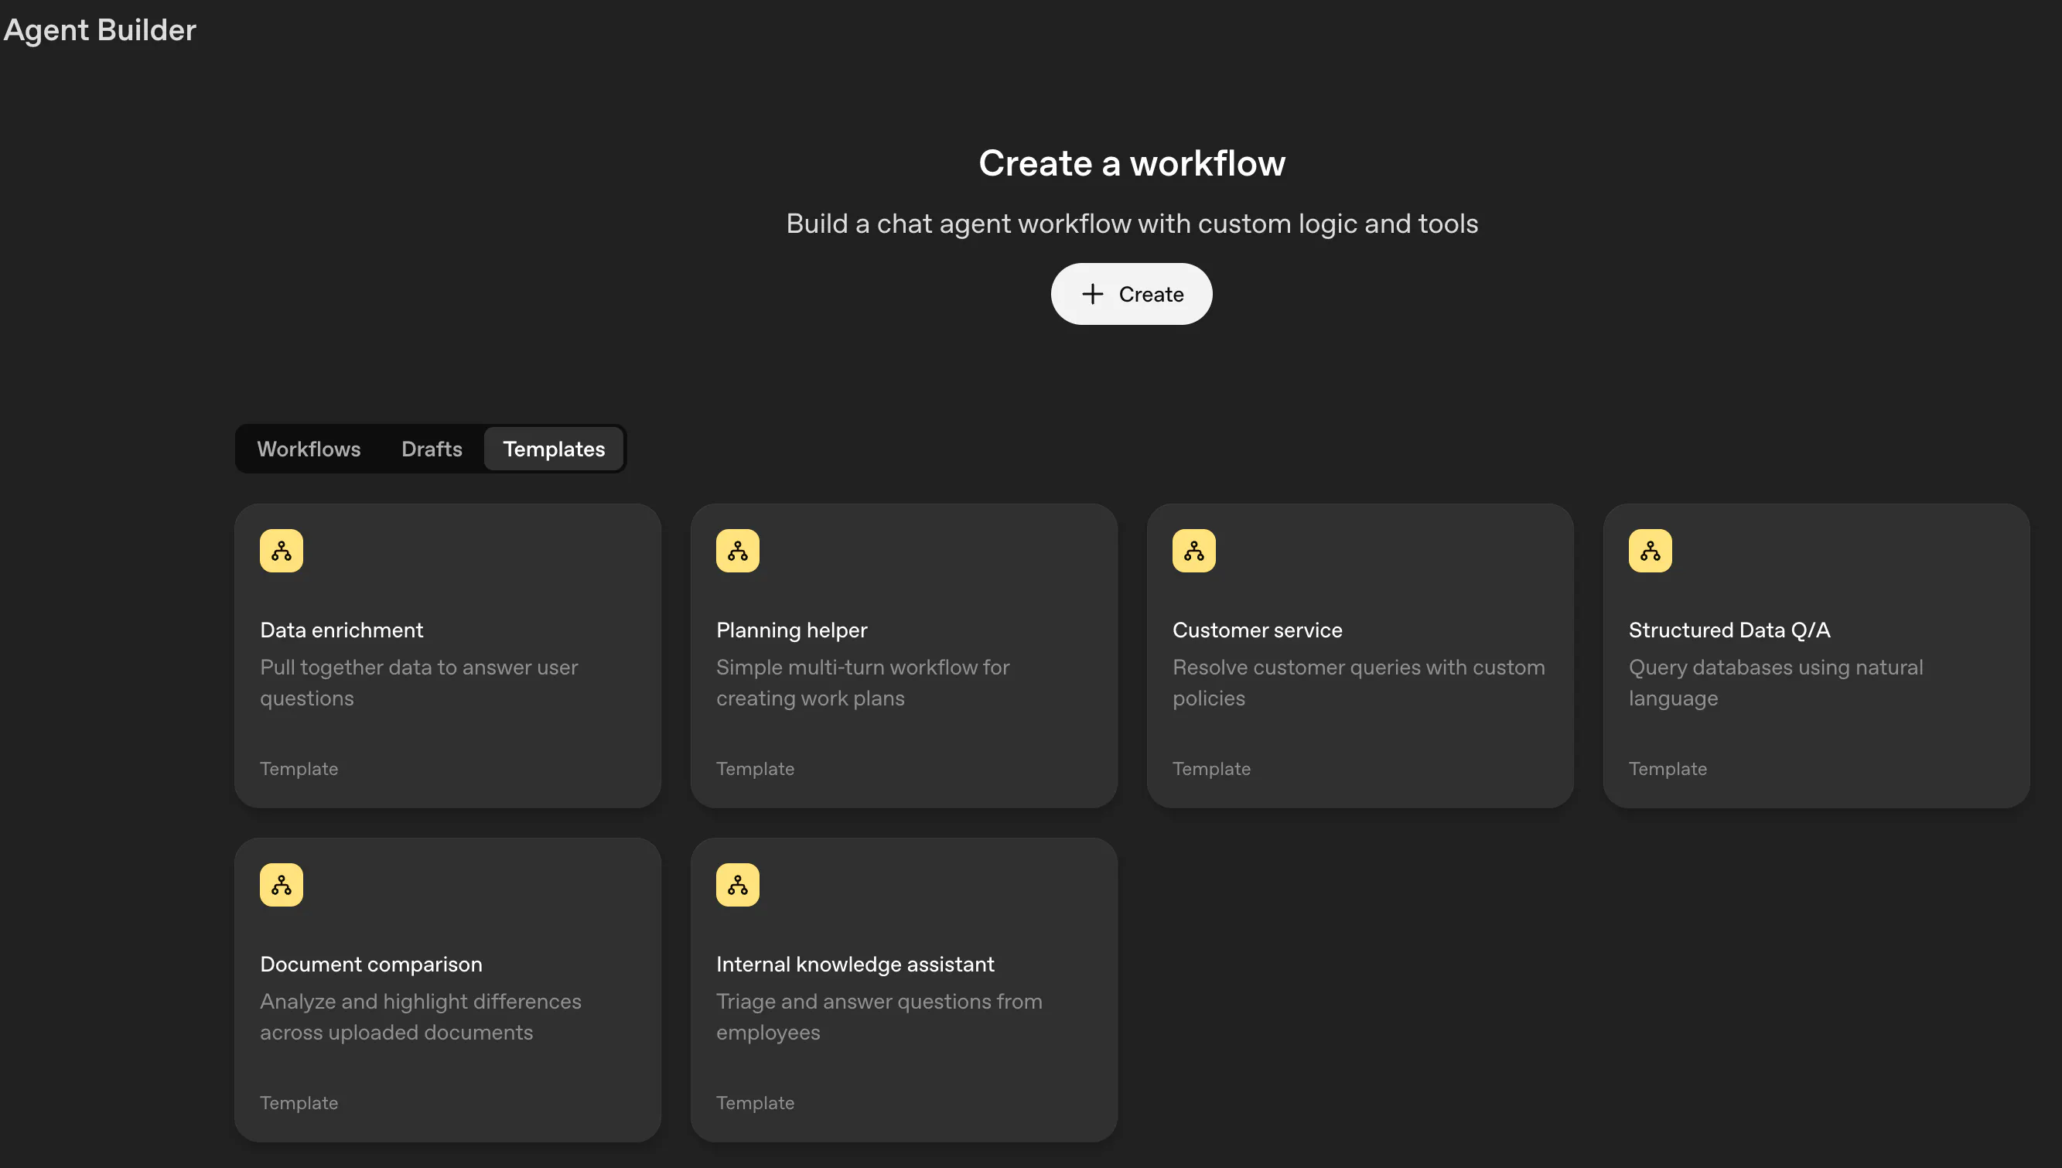Open the Structured Data Q/A title
Viewport: 2062px width, 1168px height.
click(x=1729, y=630)
